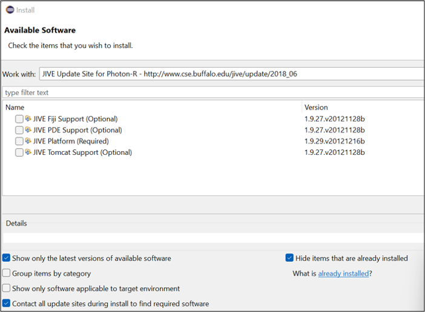Viewport: 425px width, 312px height.
Task: Select the JIVE Platform (Required) row label
Action: tap(71, 141)
